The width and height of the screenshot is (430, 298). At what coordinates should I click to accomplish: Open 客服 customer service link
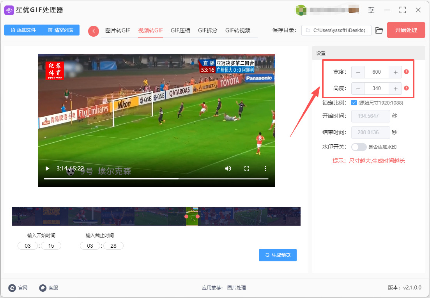pos(49,287)
